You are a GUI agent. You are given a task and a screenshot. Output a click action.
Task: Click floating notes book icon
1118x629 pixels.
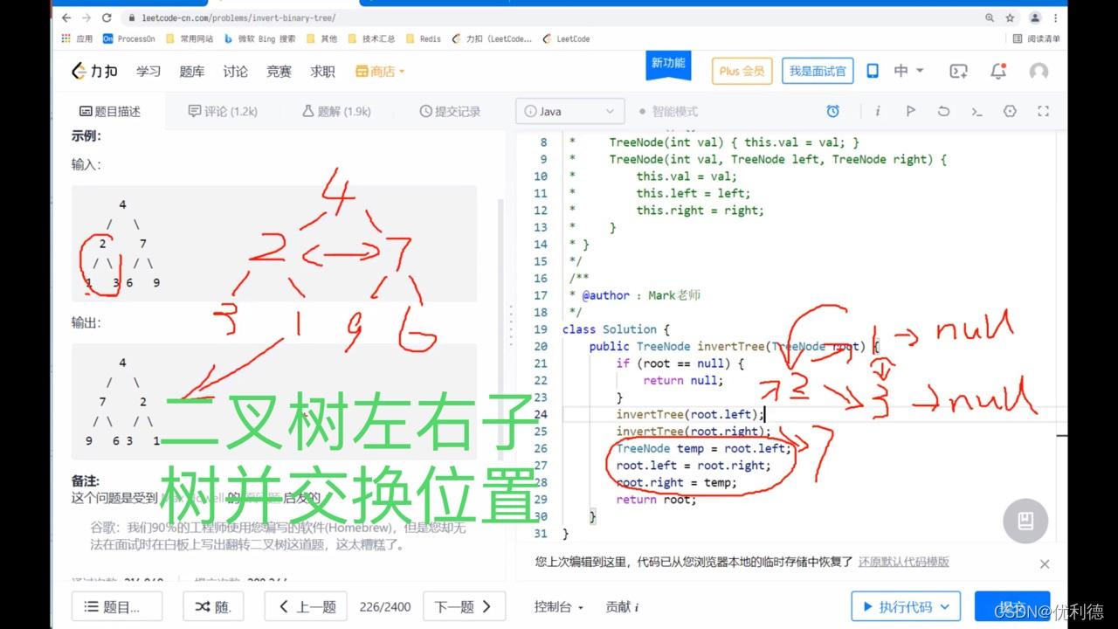pyautogui.click(x=1025, y=522)
